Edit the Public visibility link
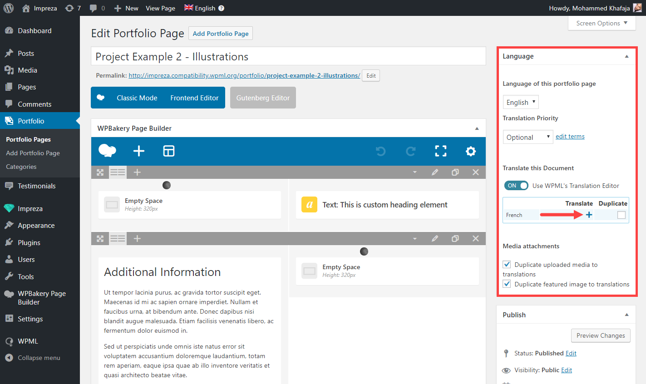Image resolution: width=646 pixels, height=384 pixels. [567, 370]
